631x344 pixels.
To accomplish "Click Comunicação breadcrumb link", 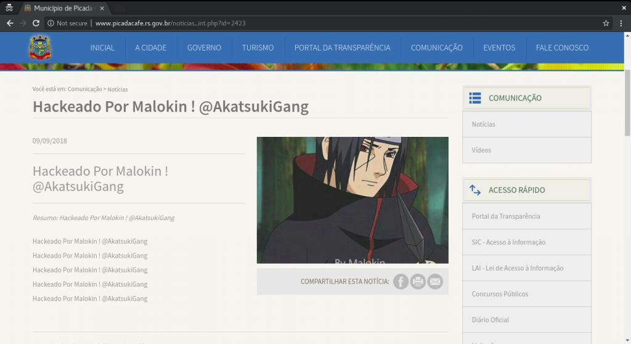I will [x=84, y=89].
